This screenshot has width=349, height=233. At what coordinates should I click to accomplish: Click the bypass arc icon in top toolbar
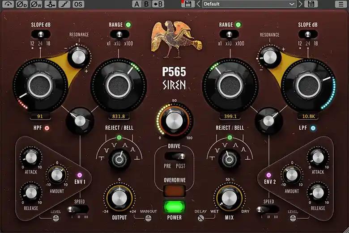point(8,4)
